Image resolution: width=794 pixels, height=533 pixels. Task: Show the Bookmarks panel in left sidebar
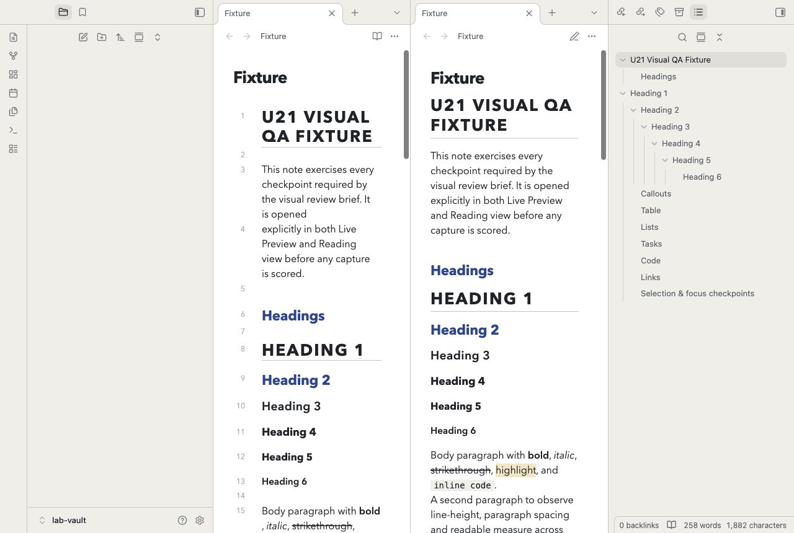coord(83,12)
